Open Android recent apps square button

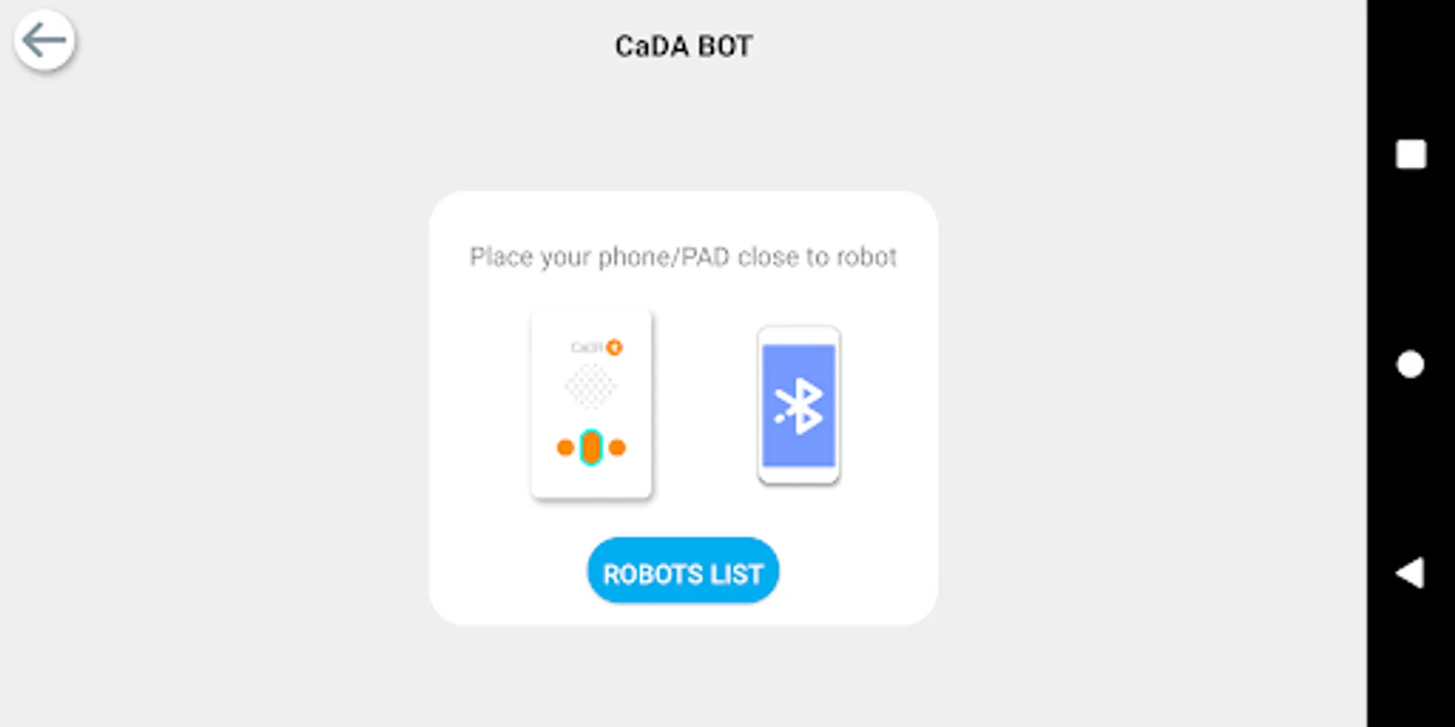pos(1411,154)
